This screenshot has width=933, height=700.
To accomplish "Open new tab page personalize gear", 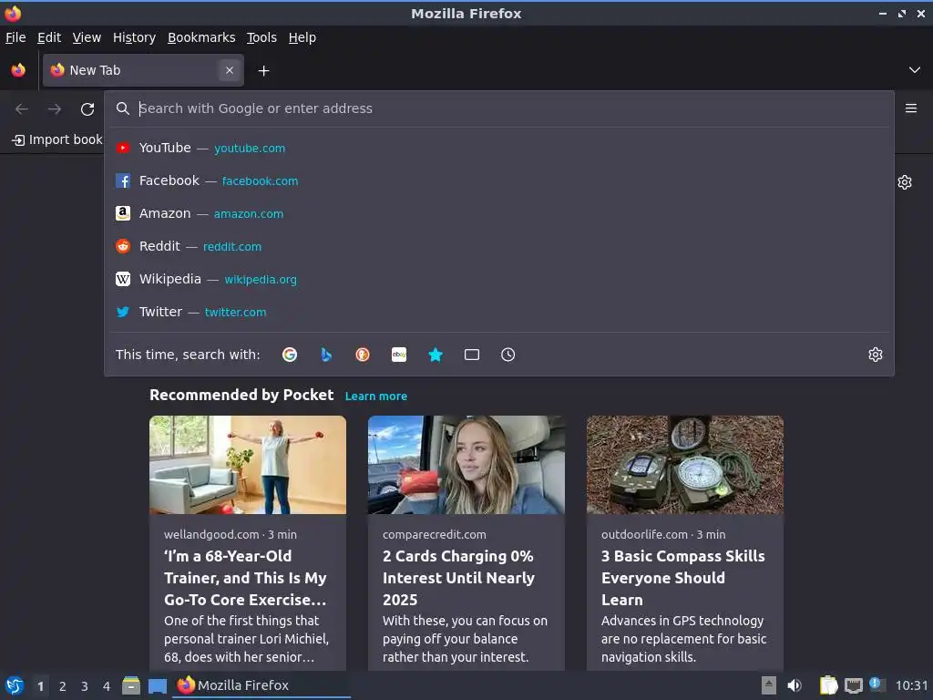I will pos(905,182).
